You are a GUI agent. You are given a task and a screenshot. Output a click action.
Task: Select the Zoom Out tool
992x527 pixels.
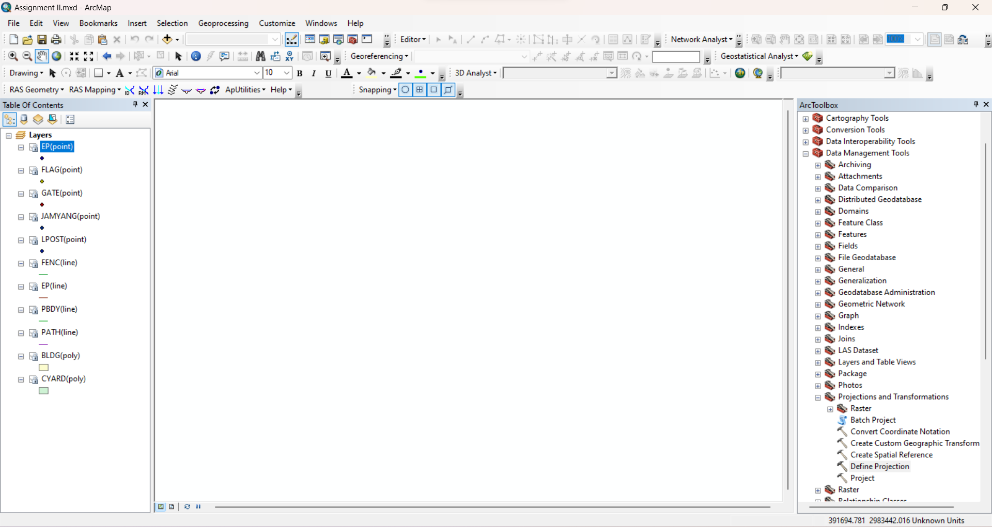point(27,56)
